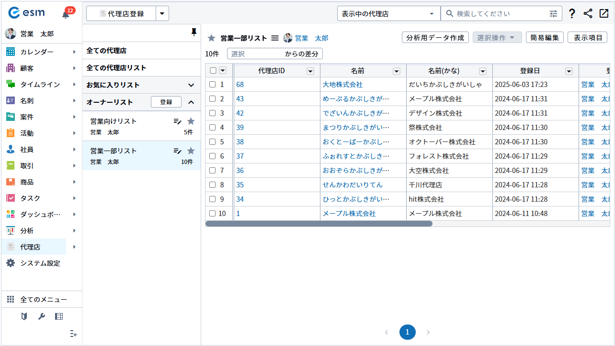
Task: Click the table layout icon at sidebar bottom
Action: tap(59, 316)
